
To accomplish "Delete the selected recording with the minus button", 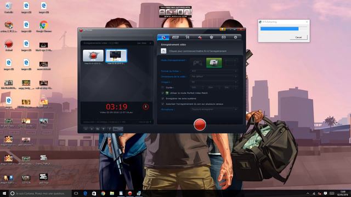I will [x=86, y=129].
